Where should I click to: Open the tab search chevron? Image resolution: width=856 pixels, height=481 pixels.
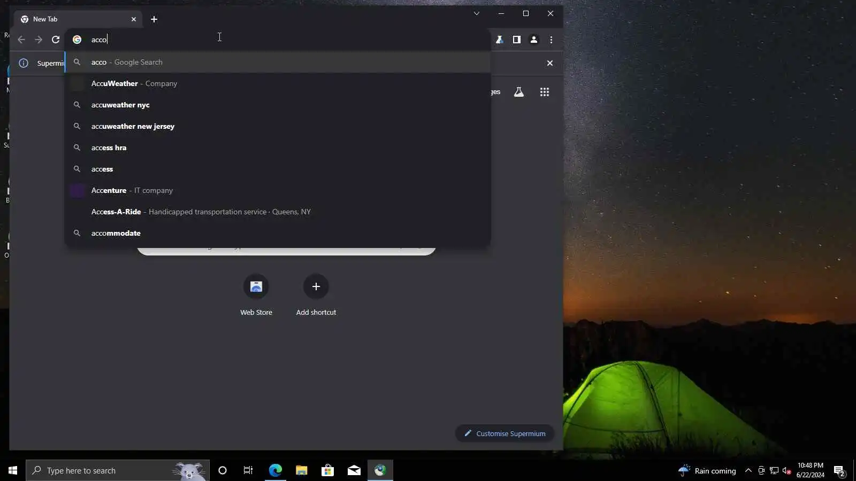[476, 13]
